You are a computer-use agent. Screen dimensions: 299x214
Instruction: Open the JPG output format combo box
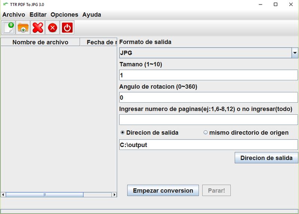click(209, 53)
